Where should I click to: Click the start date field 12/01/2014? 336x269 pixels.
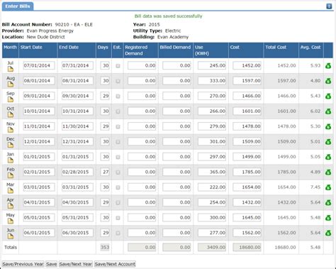pyautogui.click(x=39, y=141)
